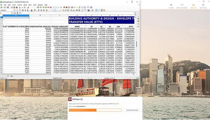
Task: Open Print Preview from the toolbar
Action: point(17,7)
